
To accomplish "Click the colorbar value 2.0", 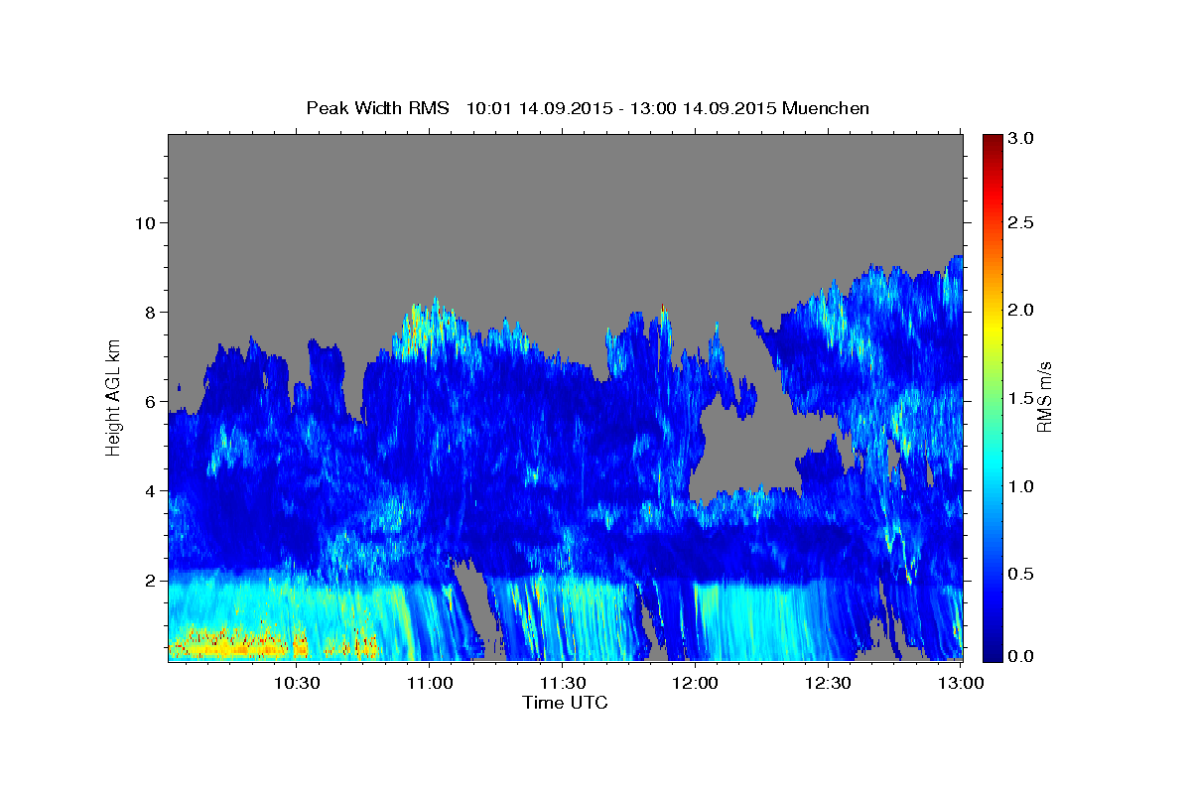I will tap(1022, 311).
